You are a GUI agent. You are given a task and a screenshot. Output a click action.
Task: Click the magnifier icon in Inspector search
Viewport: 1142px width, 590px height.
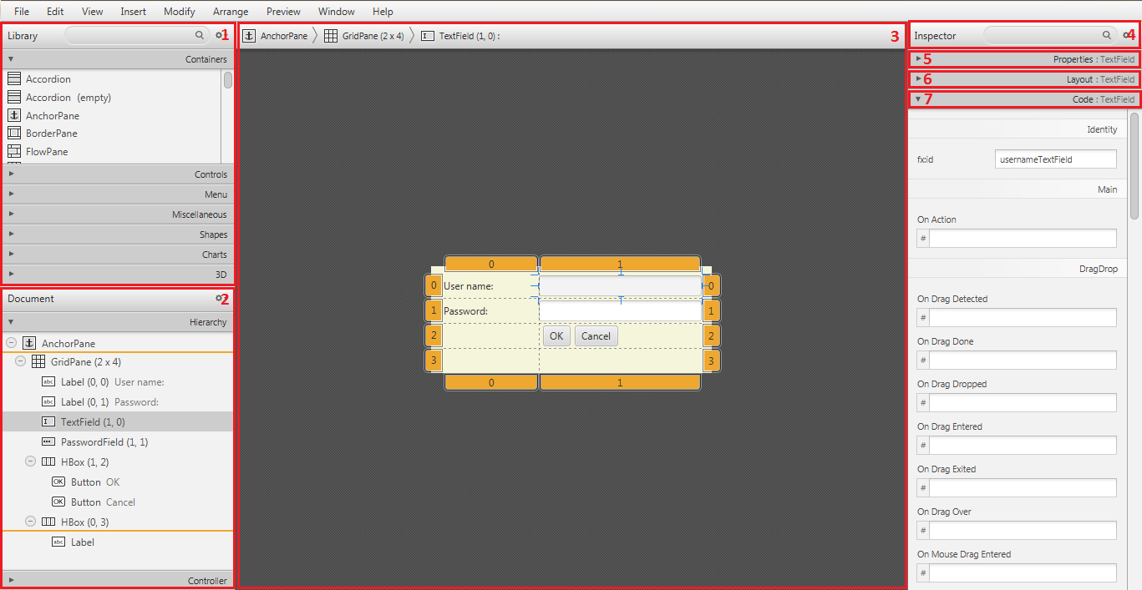(x=1107, y=36)
